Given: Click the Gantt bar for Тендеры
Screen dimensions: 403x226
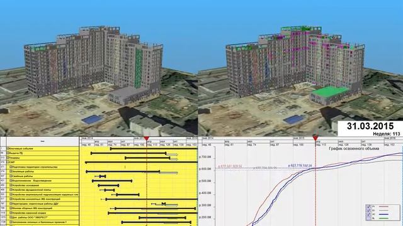Looking at the screenshot, I should (147, 158).
